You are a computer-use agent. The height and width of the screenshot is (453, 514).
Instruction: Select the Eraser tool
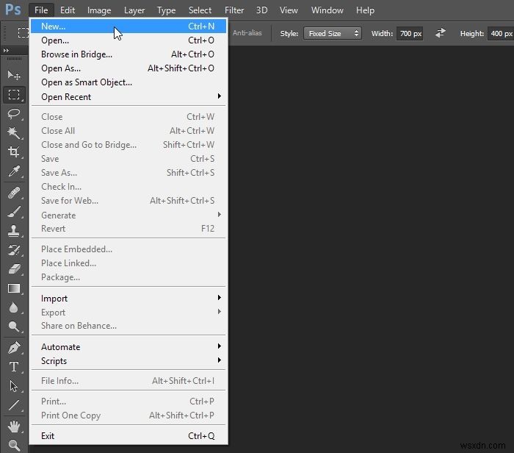(14, 269)
